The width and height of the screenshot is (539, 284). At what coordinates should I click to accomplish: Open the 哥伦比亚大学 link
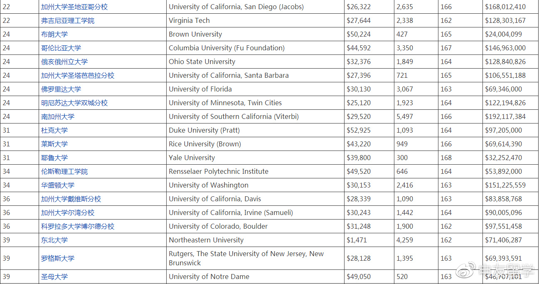(61, 48)
